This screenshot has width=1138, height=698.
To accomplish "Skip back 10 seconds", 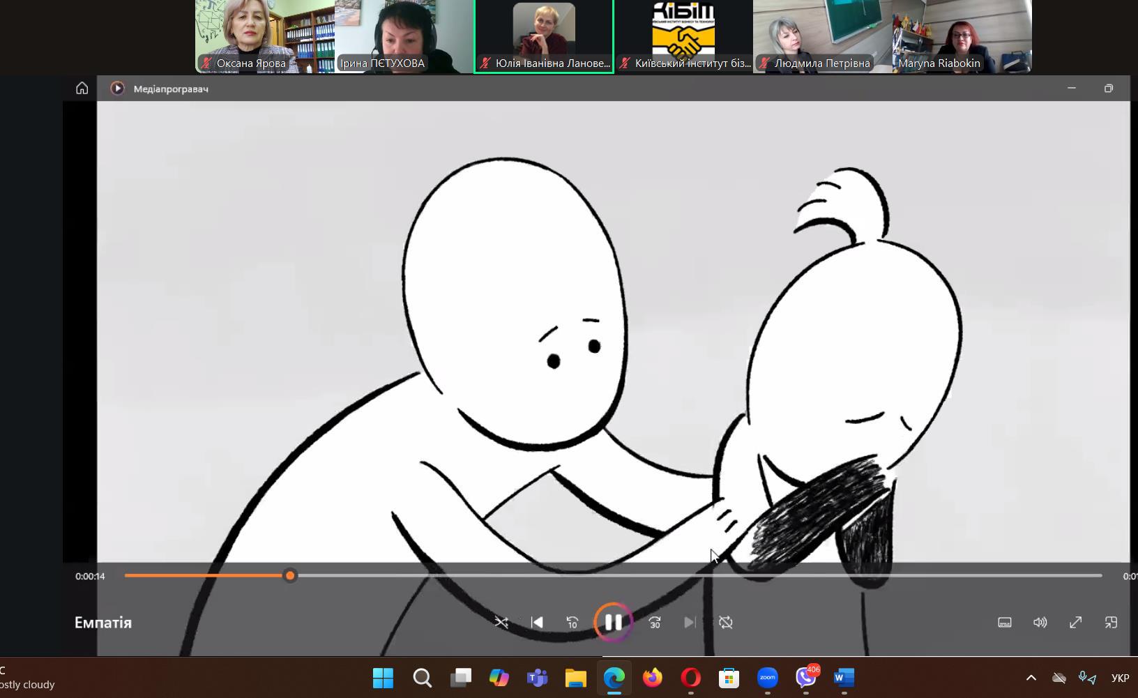I will (x=572, y=622).
